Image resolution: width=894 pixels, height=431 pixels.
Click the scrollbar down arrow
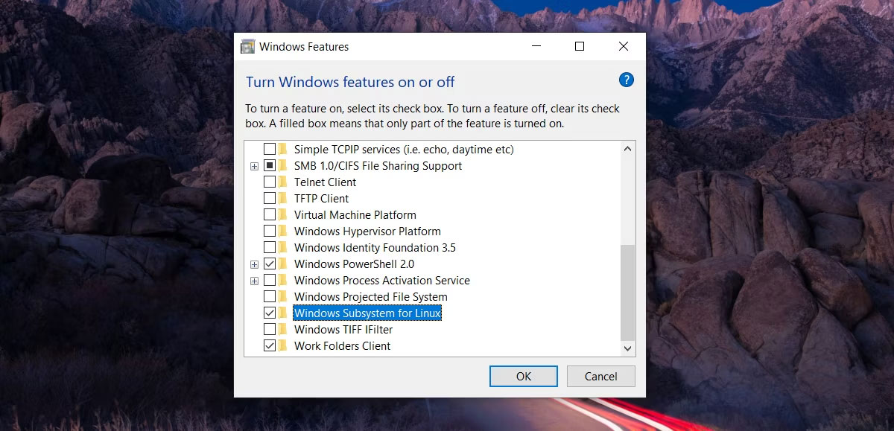(628, 348)
